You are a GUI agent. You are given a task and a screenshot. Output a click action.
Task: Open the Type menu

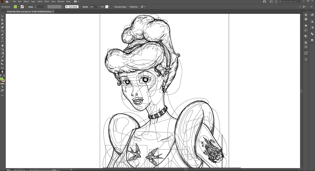click(x=33, y=1)
